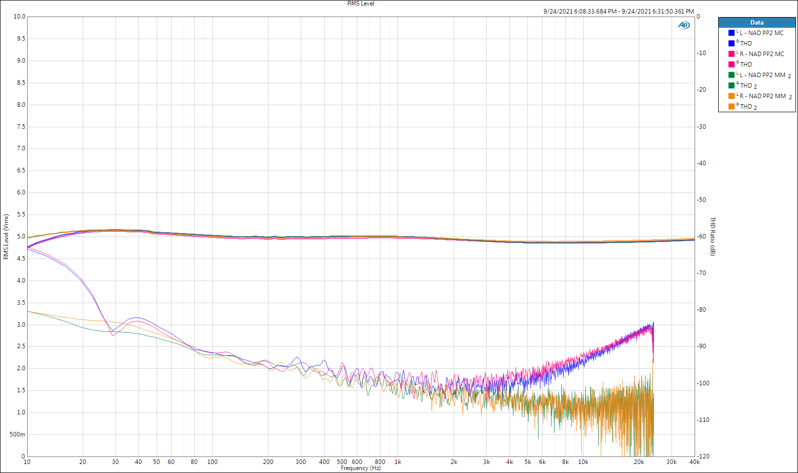Select the Data legend header
Screen dimensions: 798x473
[757, 23]
